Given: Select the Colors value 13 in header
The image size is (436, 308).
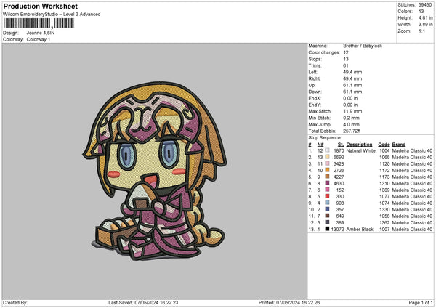Looking at the screenshot, I should [421, 12].
